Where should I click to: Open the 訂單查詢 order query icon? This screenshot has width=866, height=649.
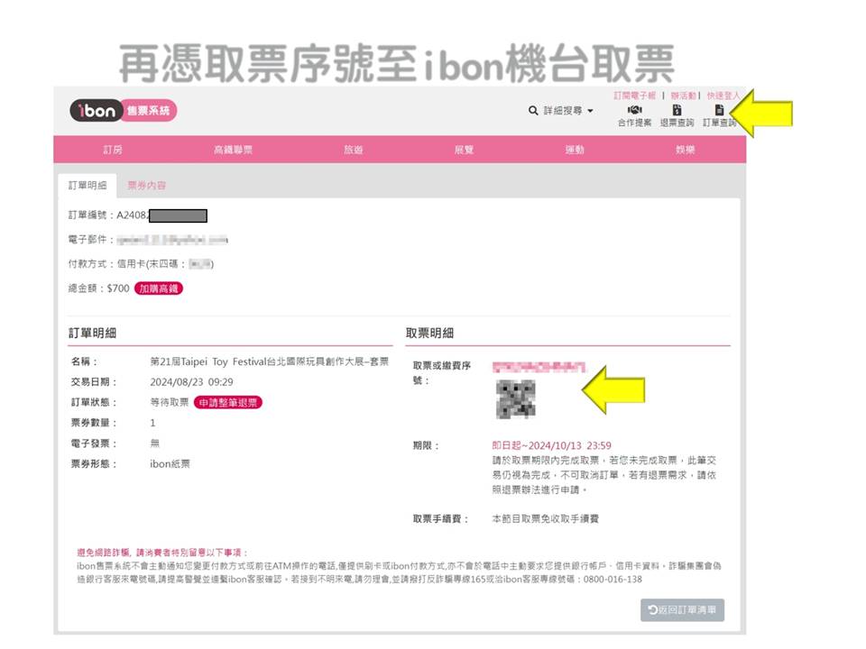719,110
